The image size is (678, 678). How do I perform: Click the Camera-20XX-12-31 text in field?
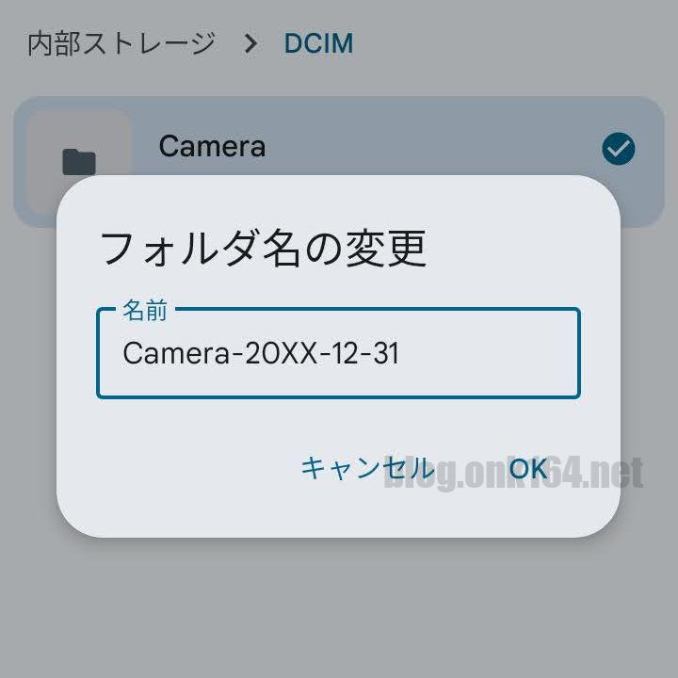[261, 353]
